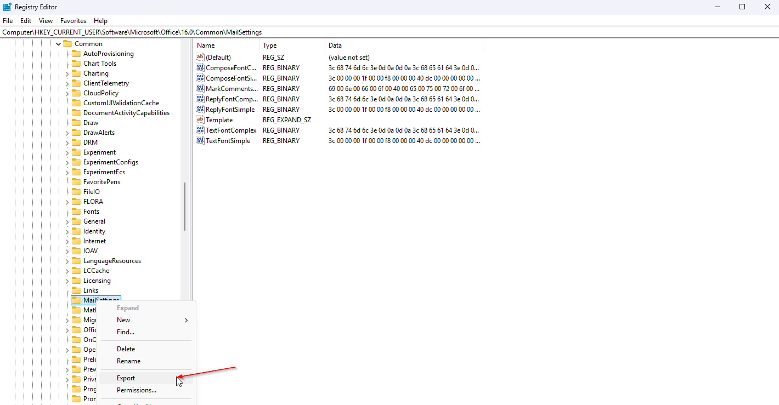This screenshot has height=405, width=779.
Task: Click the tree pane vertical scrollbar
Action: (x=185, y=206)
